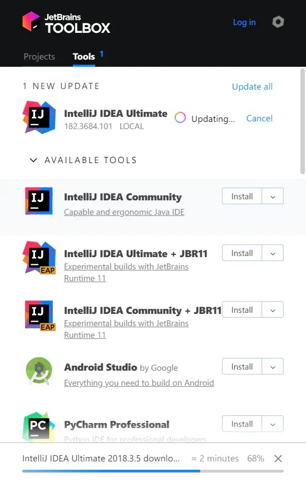Screen dimensions: 306x487
Task: Click the PyCharm Professional icon
Action: click(x=39, y=427)
